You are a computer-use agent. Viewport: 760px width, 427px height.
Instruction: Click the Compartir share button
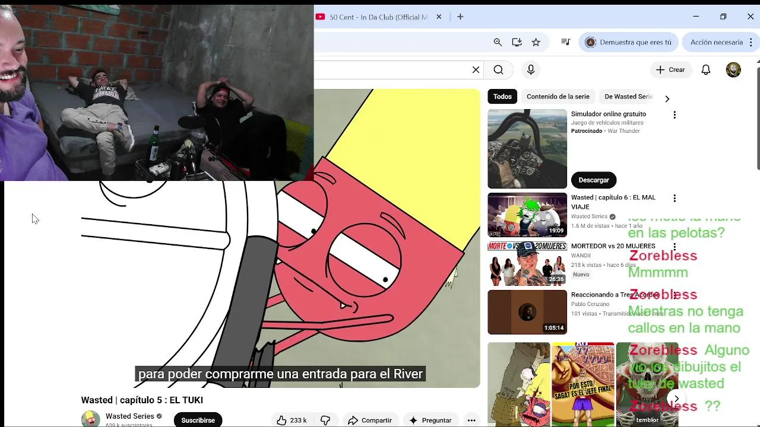tap(370, 420)
